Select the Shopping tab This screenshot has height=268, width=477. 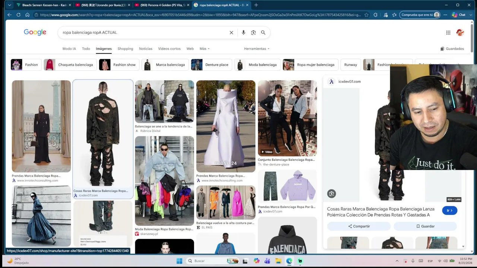(x=125, y=49)
